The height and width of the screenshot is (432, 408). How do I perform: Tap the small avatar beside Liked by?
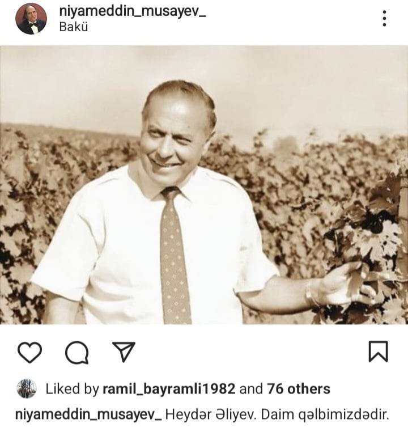27,388
